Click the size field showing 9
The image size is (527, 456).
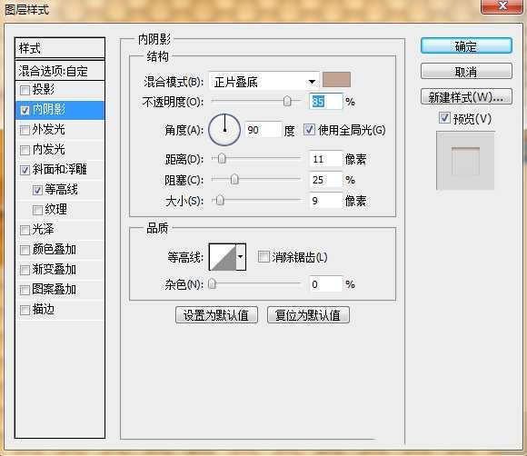point(325,201)
